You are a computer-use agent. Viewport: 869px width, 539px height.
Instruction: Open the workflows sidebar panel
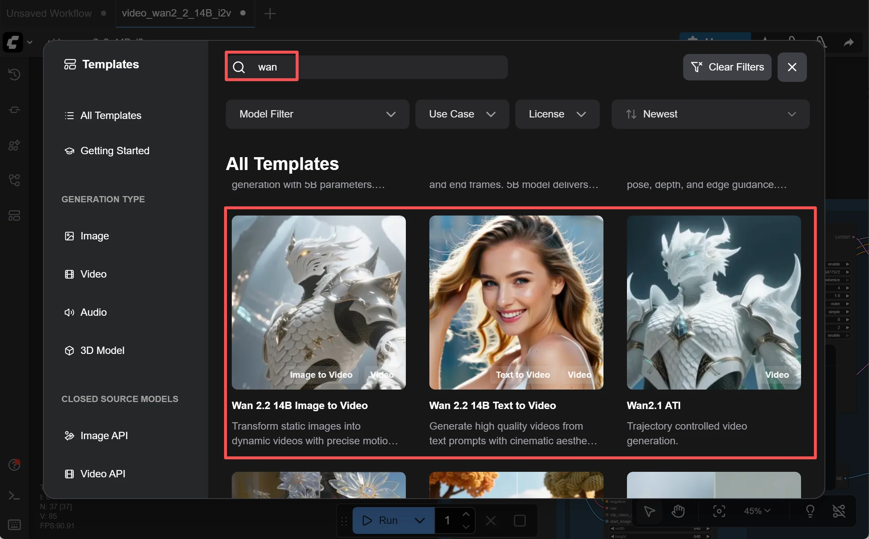pyautogui.click(x=14, y=215)
